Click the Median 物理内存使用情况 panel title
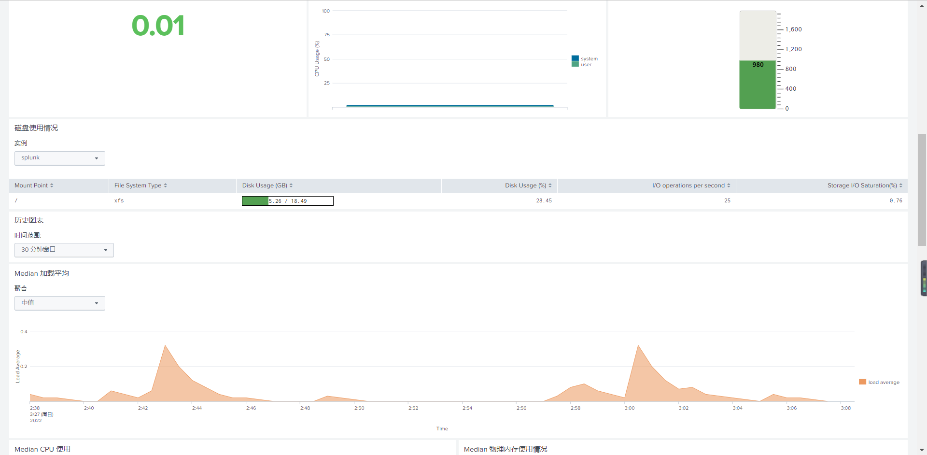This screenshot has width=927, height=455. [506, 449]
